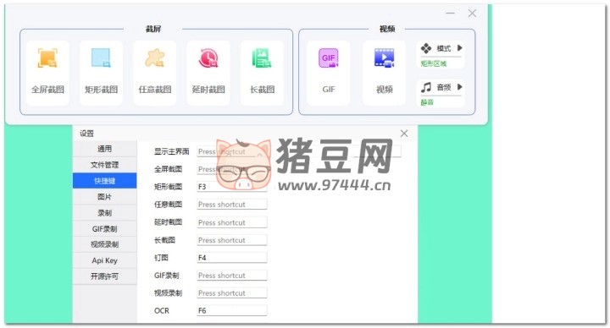Focus the 任意截图 shortcut field
This screenshot has width=610, height=328.
[x=232, y=205]
